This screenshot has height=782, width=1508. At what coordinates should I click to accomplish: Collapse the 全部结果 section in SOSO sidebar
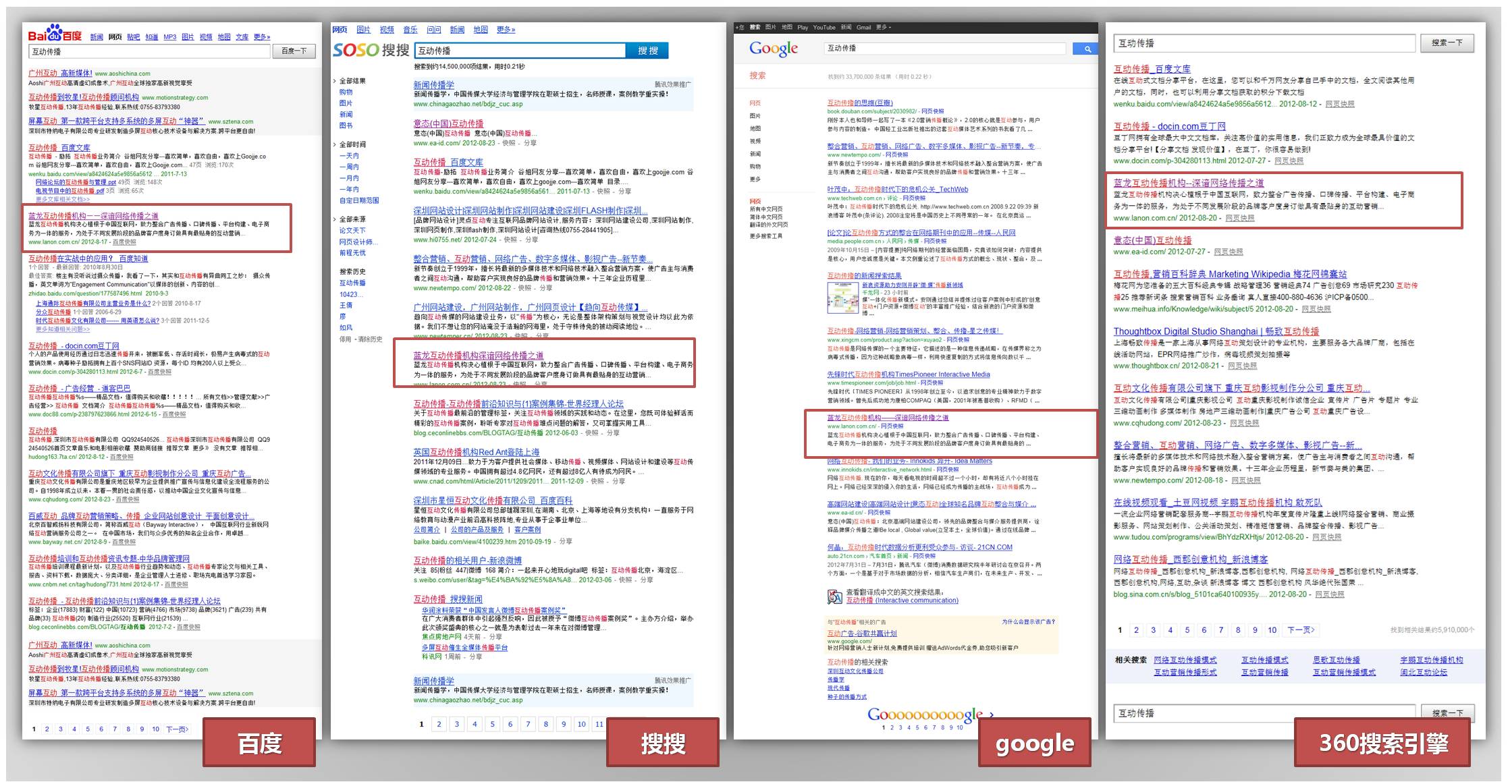335,81
